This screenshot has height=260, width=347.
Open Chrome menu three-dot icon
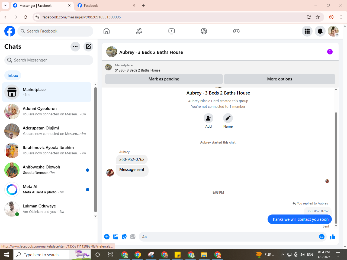[341, 17]
